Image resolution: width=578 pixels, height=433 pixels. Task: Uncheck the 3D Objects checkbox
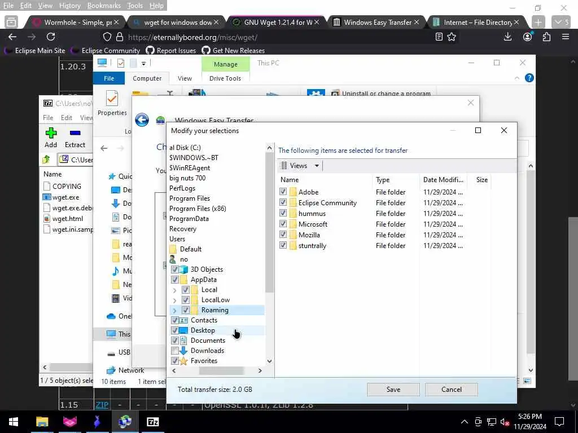[175, 269]
